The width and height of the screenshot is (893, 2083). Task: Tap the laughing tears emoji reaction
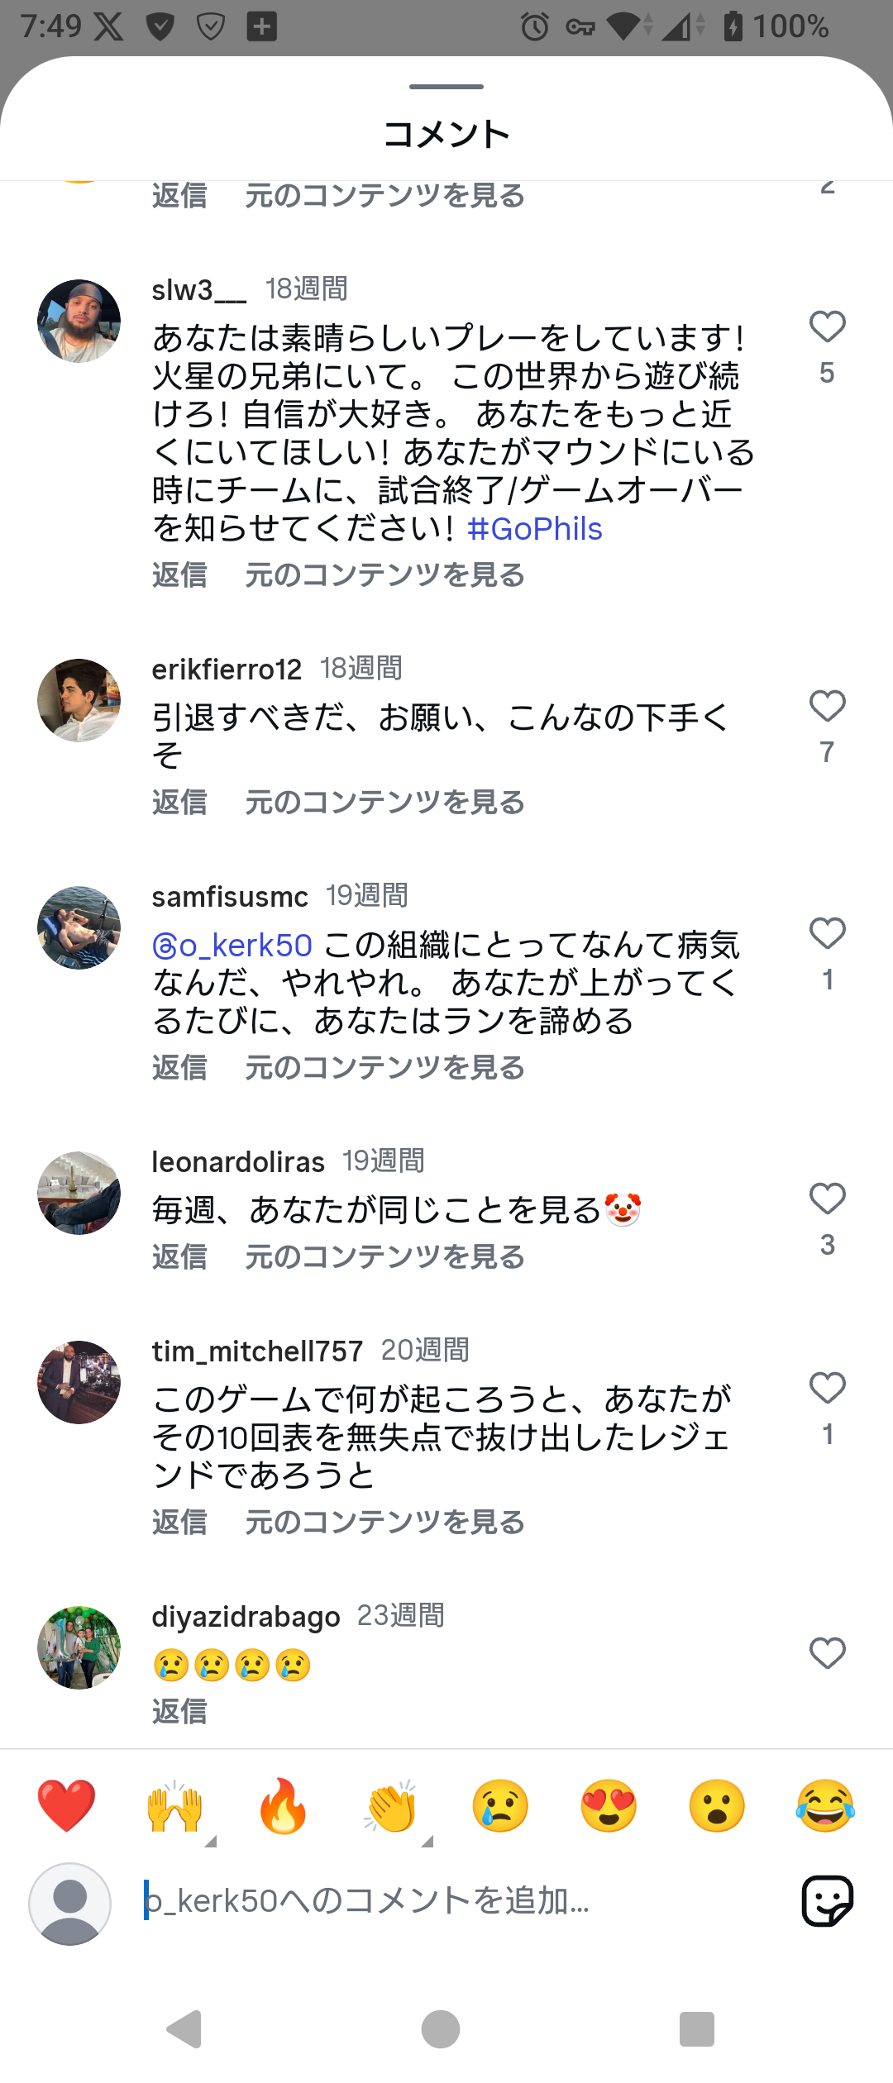click(x=825, y=1806)
